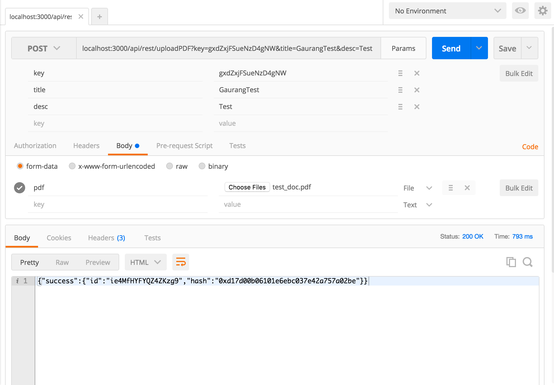Copy the response to the clipboard

pyautogui.click(x=511, y=262)
